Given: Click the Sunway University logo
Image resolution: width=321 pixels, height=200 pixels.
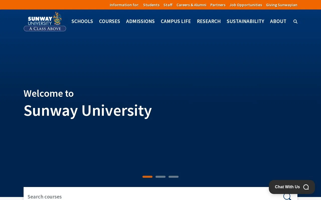Looking at the screenshot, I should tap(45, 21).
